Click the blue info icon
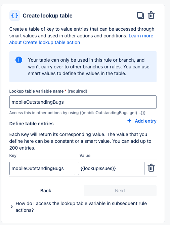The image size is (170, 225). pyautogui.click(x=19, y=60)
